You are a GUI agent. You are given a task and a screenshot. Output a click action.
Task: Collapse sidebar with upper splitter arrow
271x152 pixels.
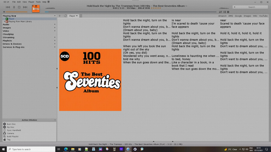[x=57, y=68]
